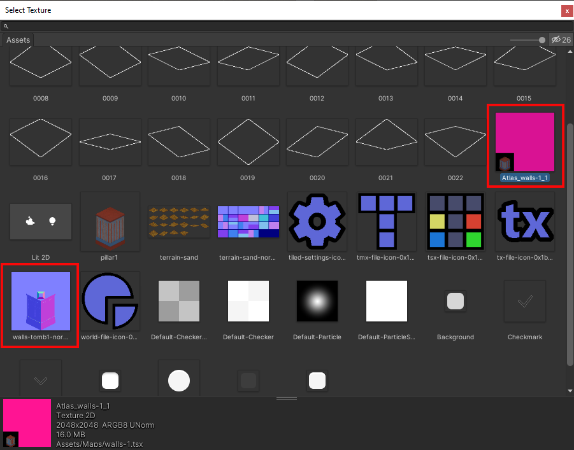Choose the tx-file icon texture
The height and width of the screenshot is (450, 574).
524,221
